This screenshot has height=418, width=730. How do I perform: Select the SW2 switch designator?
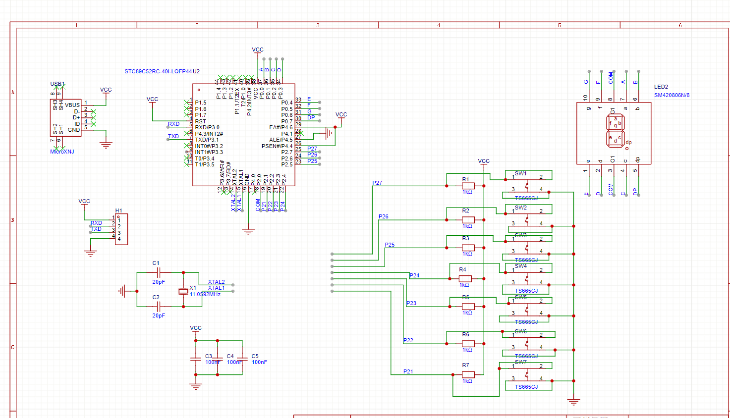tap(521, 208)
